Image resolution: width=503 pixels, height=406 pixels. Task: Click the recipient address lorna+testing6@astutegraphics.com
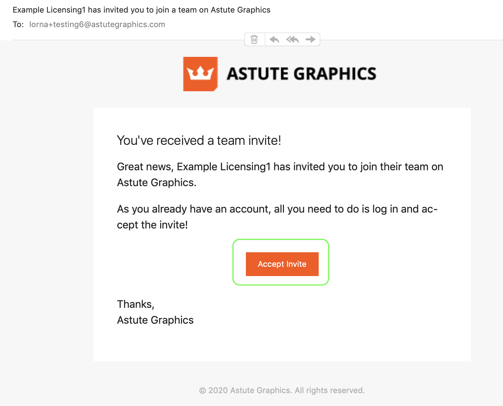(x=97, y=24)
